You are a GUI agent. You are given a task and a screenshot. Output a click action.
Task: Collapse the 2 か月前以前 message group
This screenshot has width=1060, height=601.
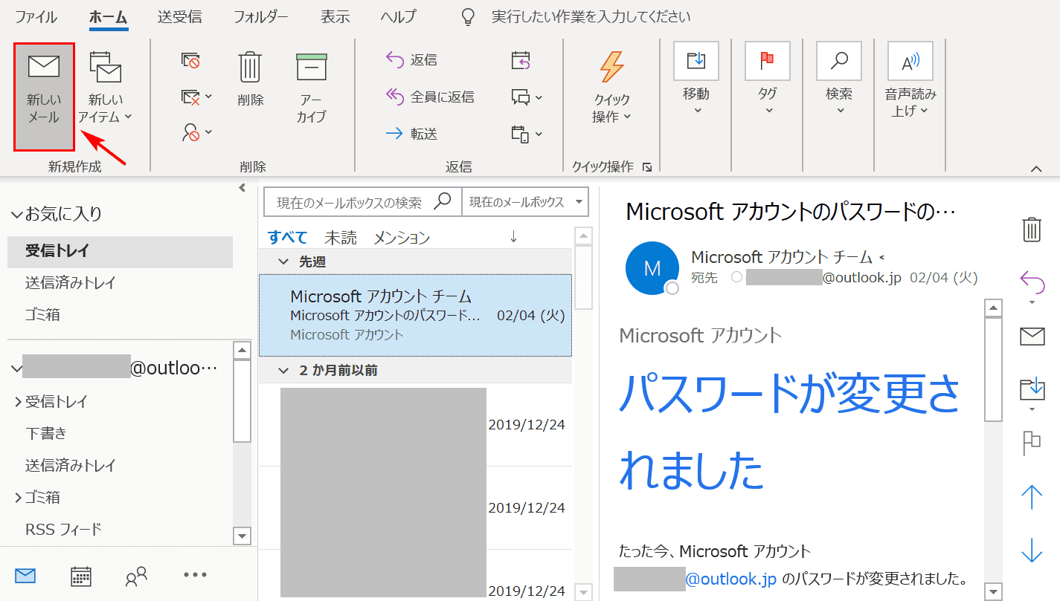pyautogui.click(x=283, y=370)
